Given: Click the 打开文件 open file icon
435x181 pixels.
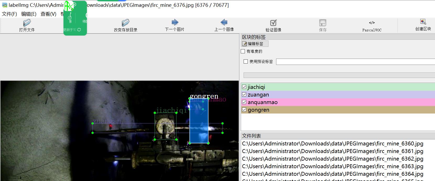Looking at the screenshot, I should [27, 23].
